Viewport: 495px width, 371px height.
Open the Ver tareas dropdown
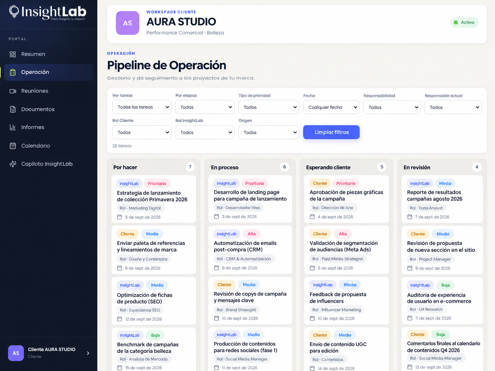(142, 107)
